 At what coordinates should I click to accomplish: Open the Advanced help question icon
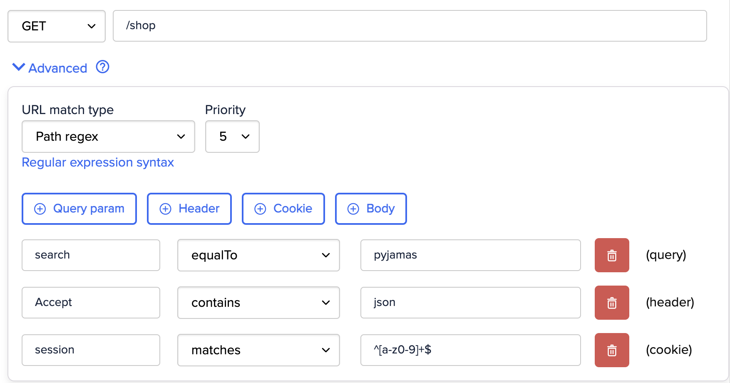click(102, 67)
